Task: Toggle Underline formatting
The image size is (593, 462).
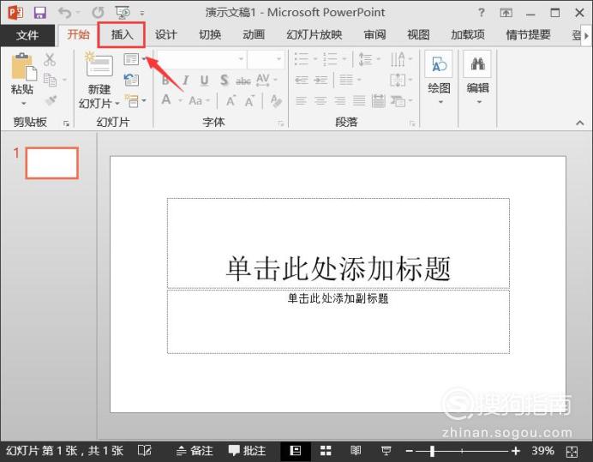Action: [x=204, y=80]
